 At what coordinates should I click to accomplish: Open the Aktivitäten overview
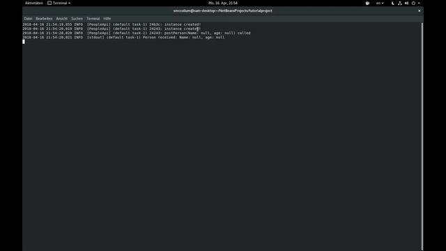tap(34, 3)
